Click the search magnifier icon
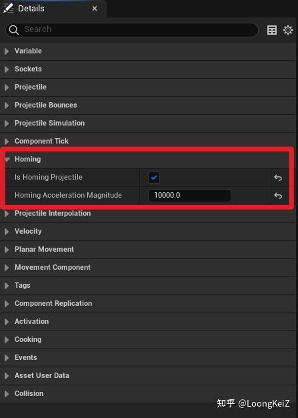 (x=13, y=30)
